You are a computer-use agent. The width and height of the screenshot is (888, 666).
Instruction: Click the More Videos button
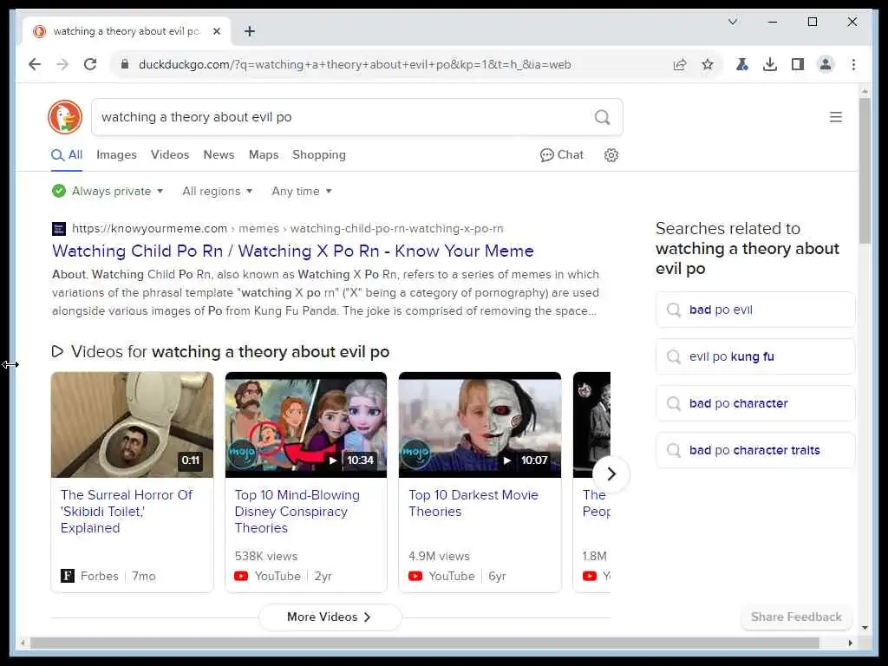[x=330, y=617]
